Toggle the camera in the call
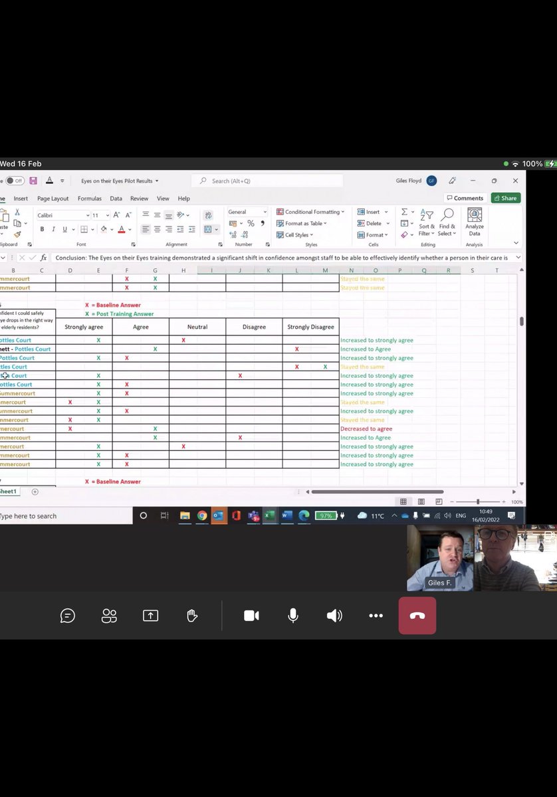Image resolution: width=557 pixels, height=797 pixels. [x=251, y=616]
